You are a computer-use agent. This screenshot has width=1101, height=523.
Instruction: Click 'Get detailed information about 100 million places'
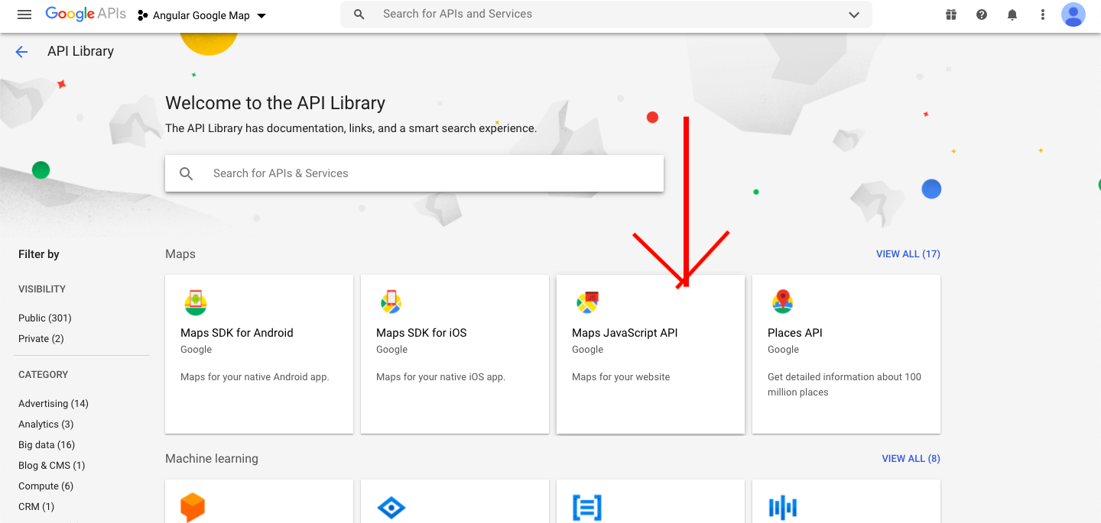point(844,385)
